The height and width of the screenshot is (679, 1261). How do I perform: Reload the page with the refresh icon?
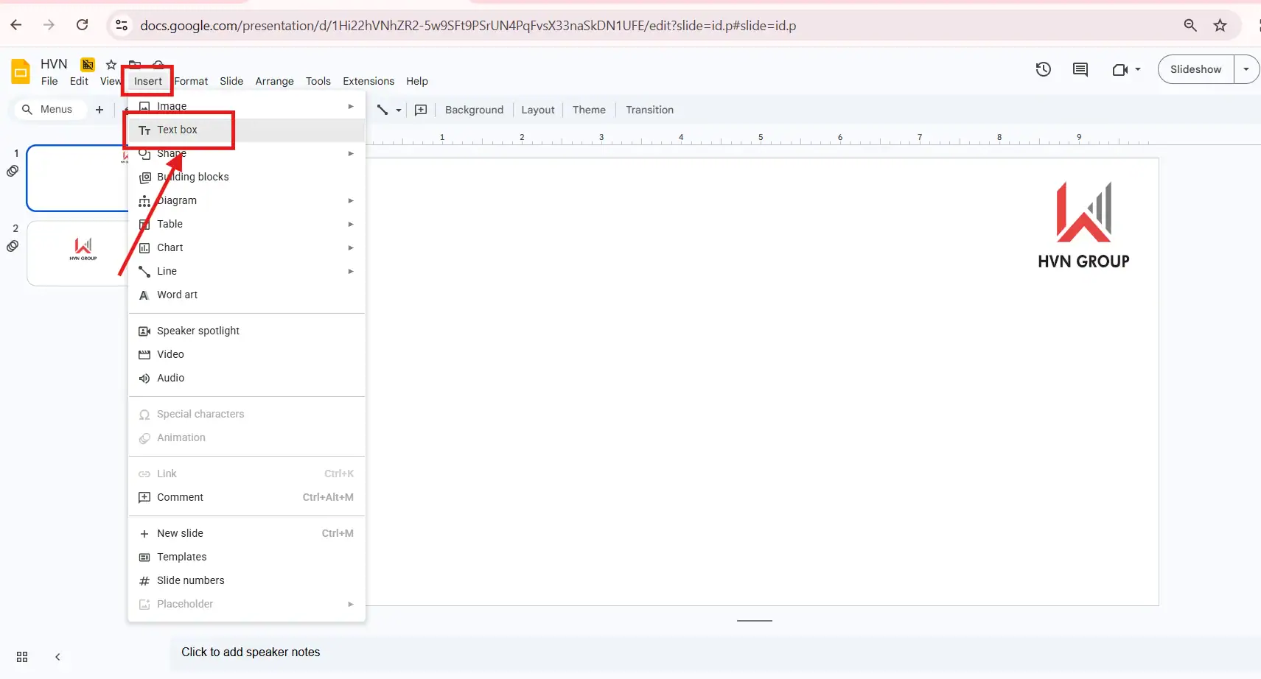(x=83, y=24)
